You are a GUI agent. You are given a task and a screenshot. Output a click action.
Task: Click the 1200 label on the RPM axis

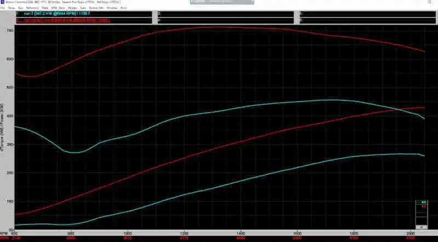[x=185, y=233]
